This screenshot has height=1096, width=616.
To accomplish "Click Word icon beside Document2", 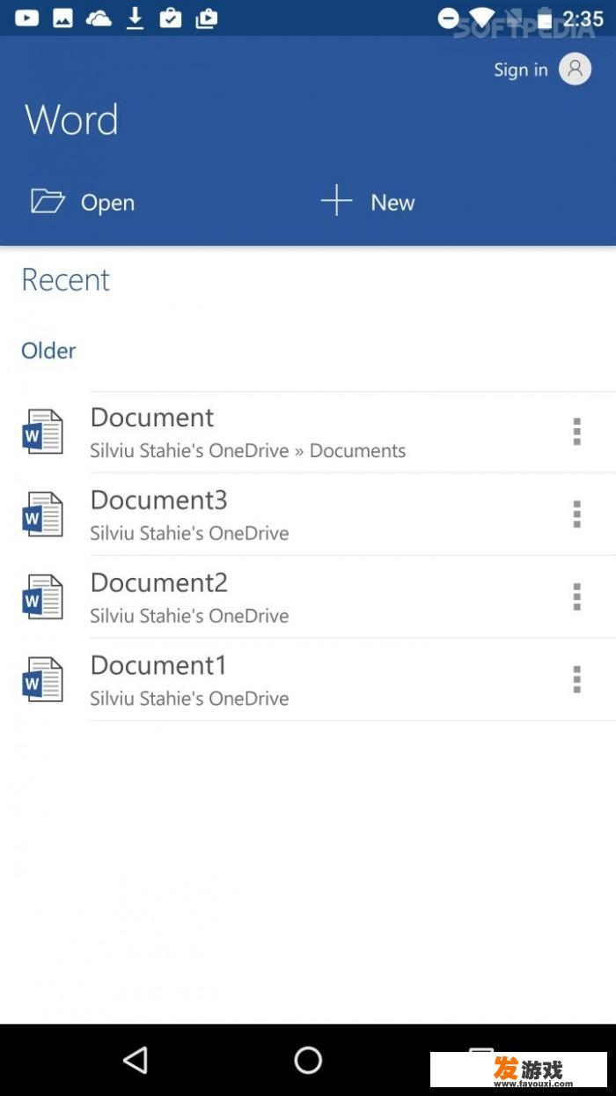I will click(x=43, y=597).
